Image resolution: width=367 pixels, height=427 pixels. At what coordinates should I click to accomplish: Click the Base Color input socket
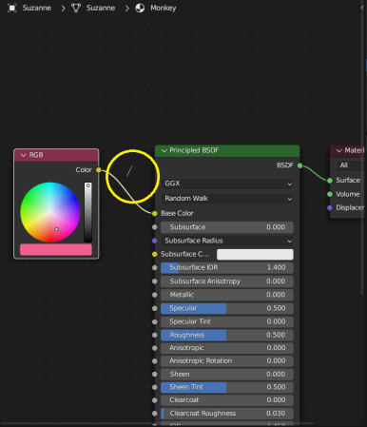pyautogui.click(x=155, y=214)
